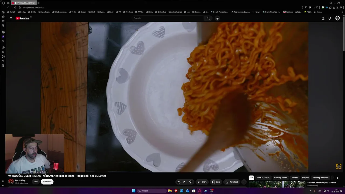
Task: Click the YouTube search magnifier button
Action: pos(208,18)
